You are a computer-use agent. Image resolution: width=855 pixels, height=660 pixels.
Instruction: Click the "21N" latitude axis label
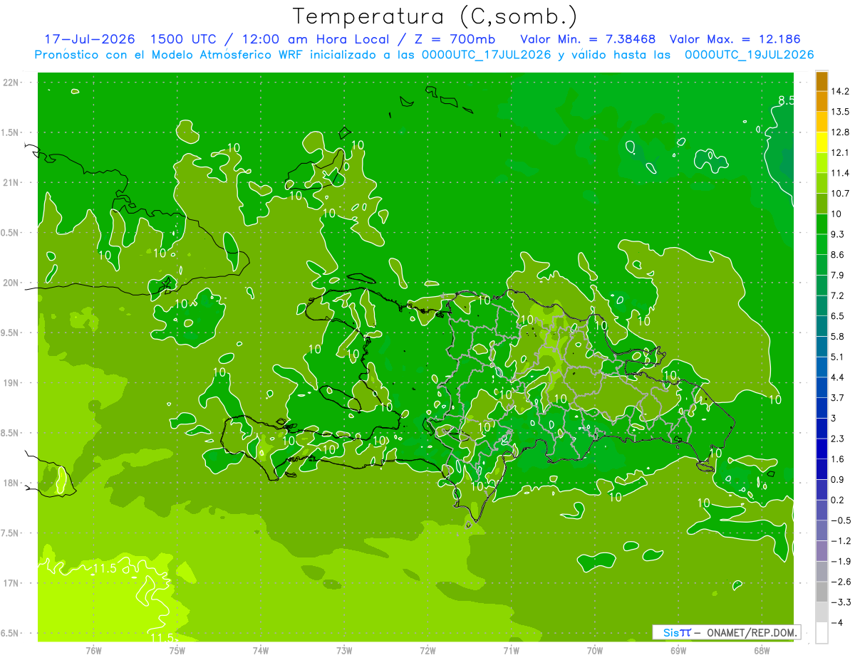[11, 183]
